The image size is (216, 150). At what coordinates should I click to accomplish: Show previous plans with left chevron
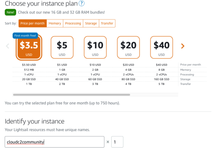point(8,46)
